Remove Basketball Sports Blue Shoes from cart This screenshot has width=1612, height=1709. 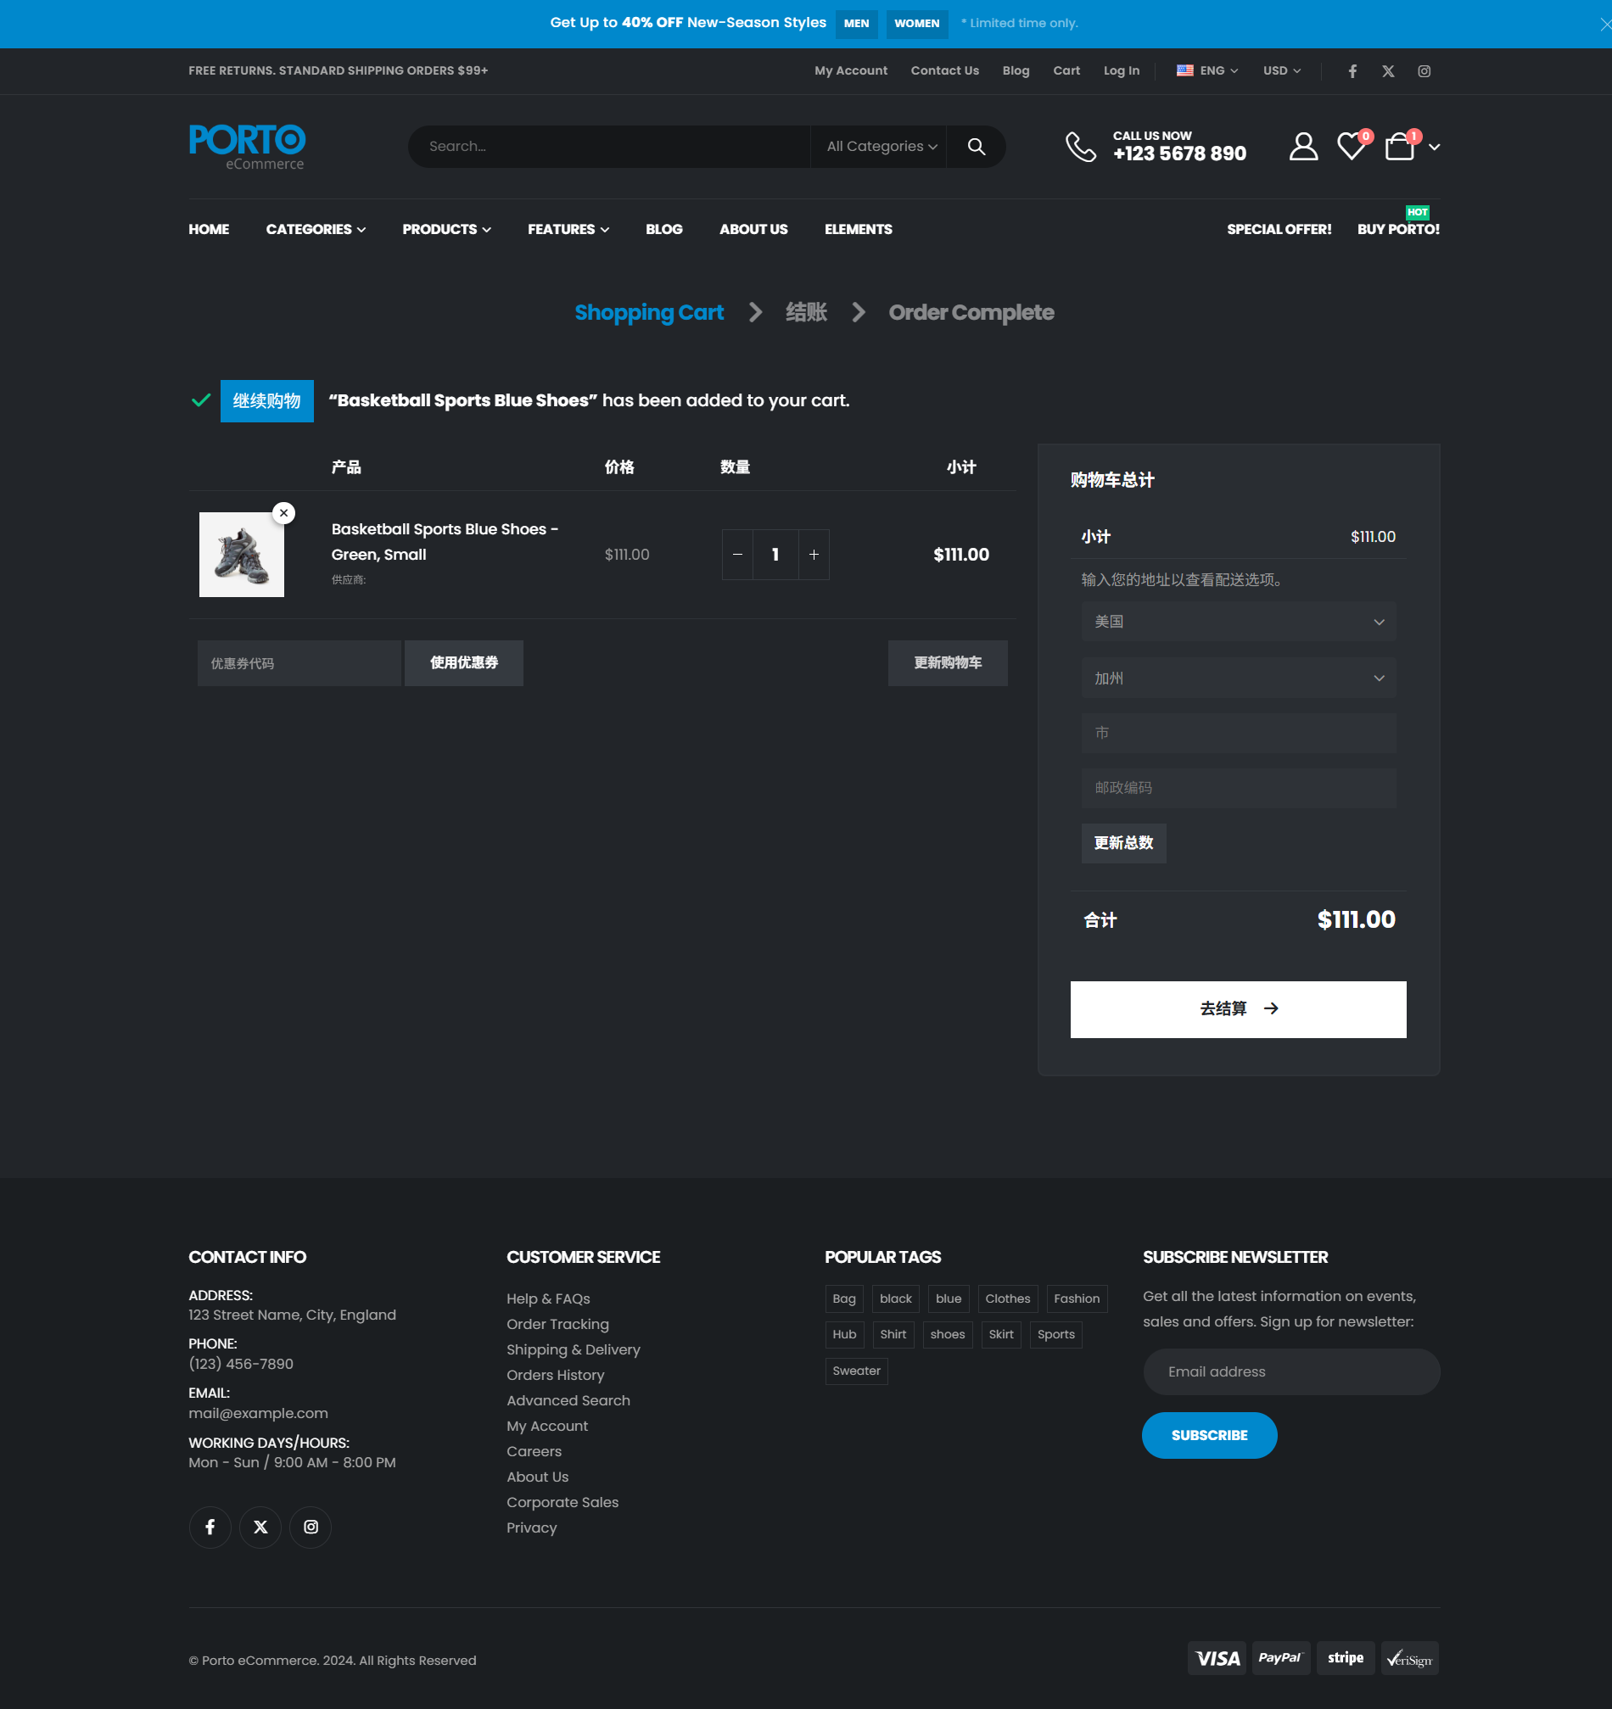pos(283,513)
